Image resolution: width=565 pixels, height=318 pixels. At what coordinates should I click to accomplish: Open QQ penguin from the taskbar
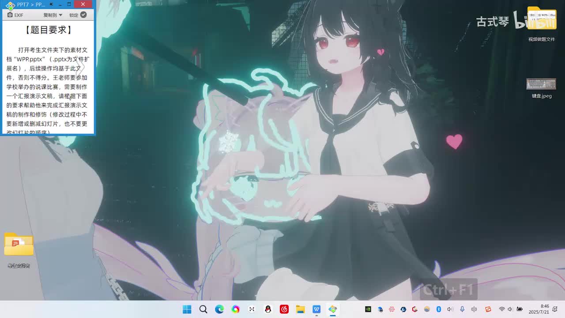coord(268,309)
